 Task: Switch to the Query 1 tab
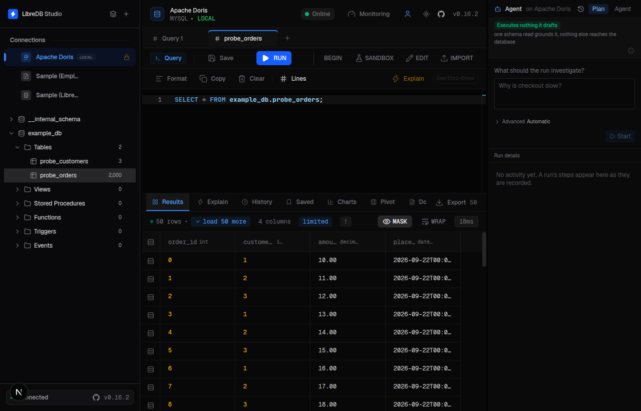[168, 39]
